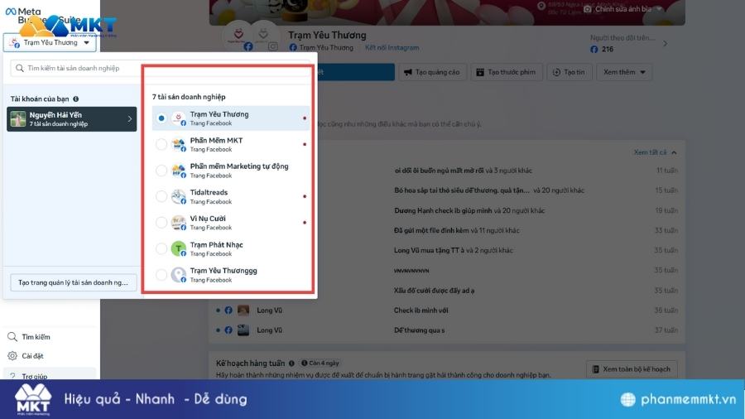Open the Xem thêm dropdown
Image resolution: width=745 pixels, height=419 pixels.
pyautogui.click(x=624, y=72)
